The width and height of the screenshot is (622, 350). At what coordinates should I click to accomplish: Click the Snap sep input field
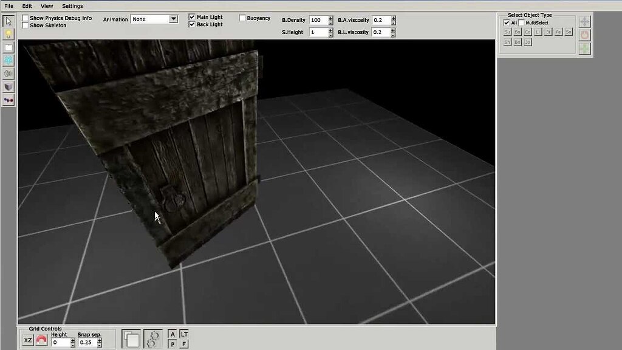pos(88,342)
